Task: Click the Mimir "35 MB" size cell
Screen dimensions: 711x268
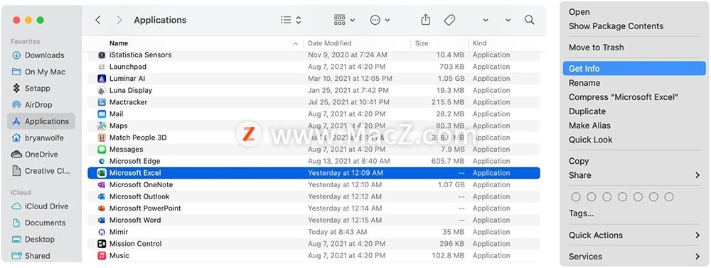Action: pos(453,232)
